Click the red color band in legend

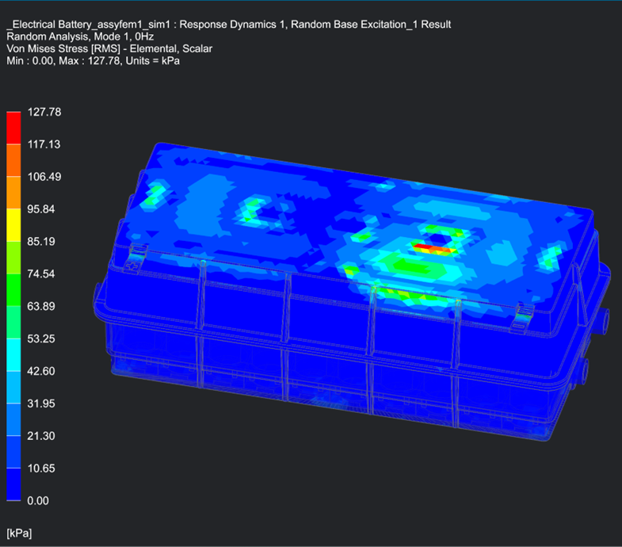click(13, 128)
